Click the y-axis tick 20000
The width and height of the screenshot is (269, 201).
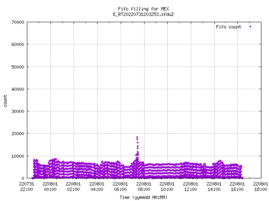[18, 134]
